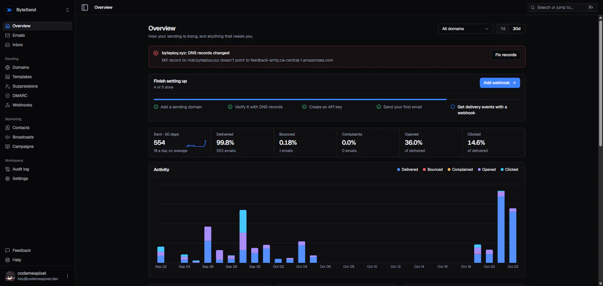Open Settings in the sidebar
Screen dimensions: 603x286
point(37,179)
